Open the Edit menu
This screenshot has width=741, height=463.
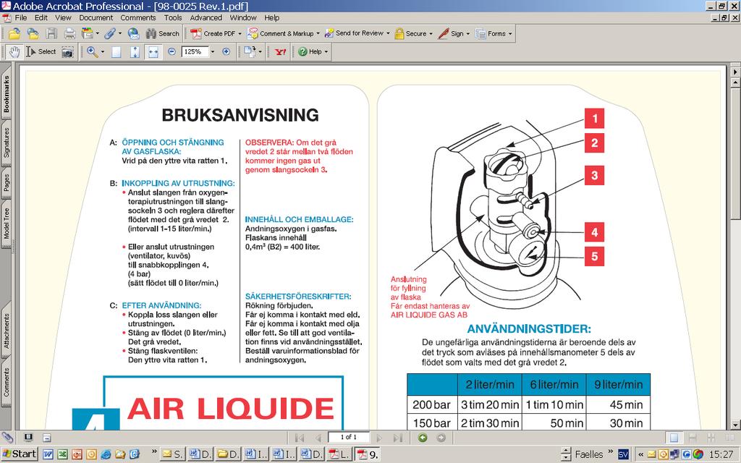(41, 18)
